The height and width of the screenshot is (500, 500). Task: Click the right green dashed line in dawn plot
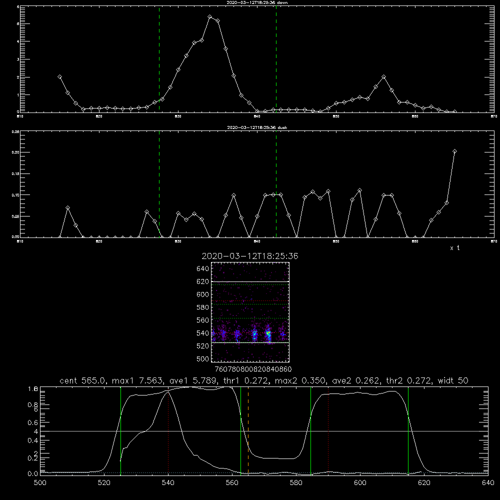[276, 59]
